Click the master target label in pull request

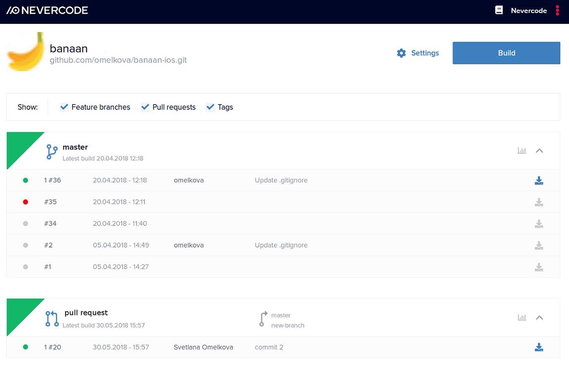(281, 315)
